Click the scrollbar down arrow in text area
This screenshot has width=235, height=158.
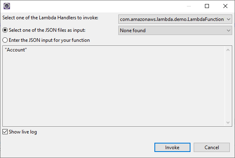[x=228, y=122]
